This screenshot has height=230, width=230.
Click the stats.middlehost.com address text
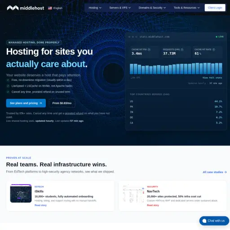tap(155, 37)
